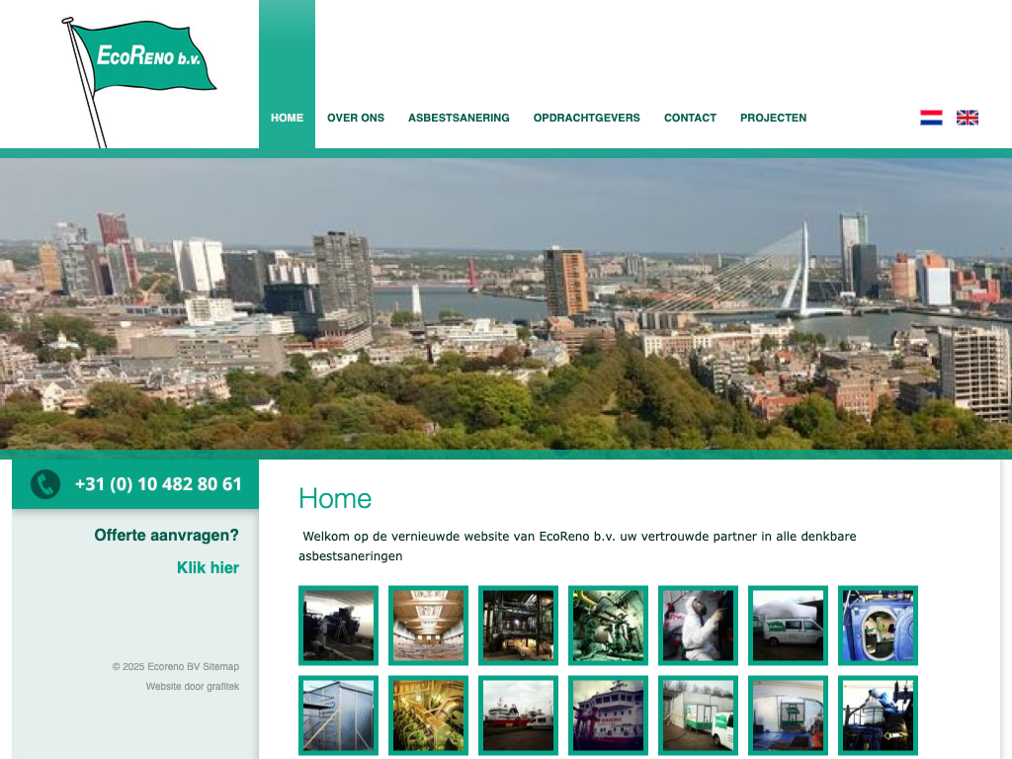Open thumbnail of white tent with green sign

click(788, 716)
